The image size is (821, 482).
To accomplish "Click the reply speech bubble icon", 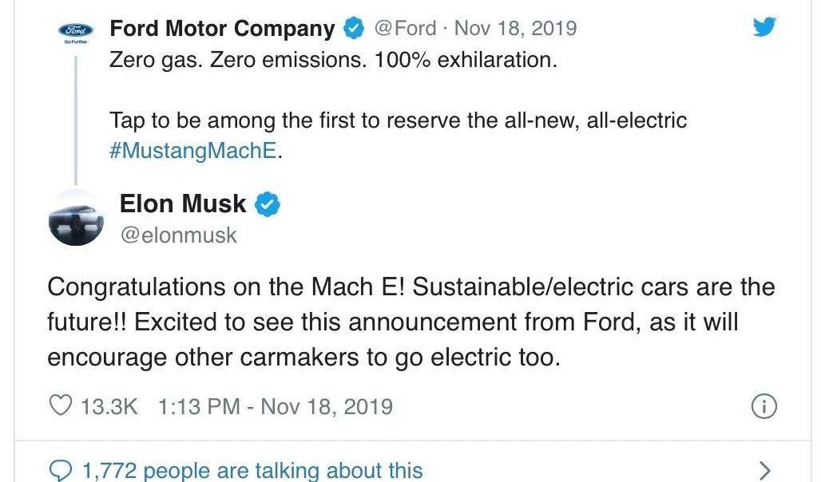I will click(60, 470).
